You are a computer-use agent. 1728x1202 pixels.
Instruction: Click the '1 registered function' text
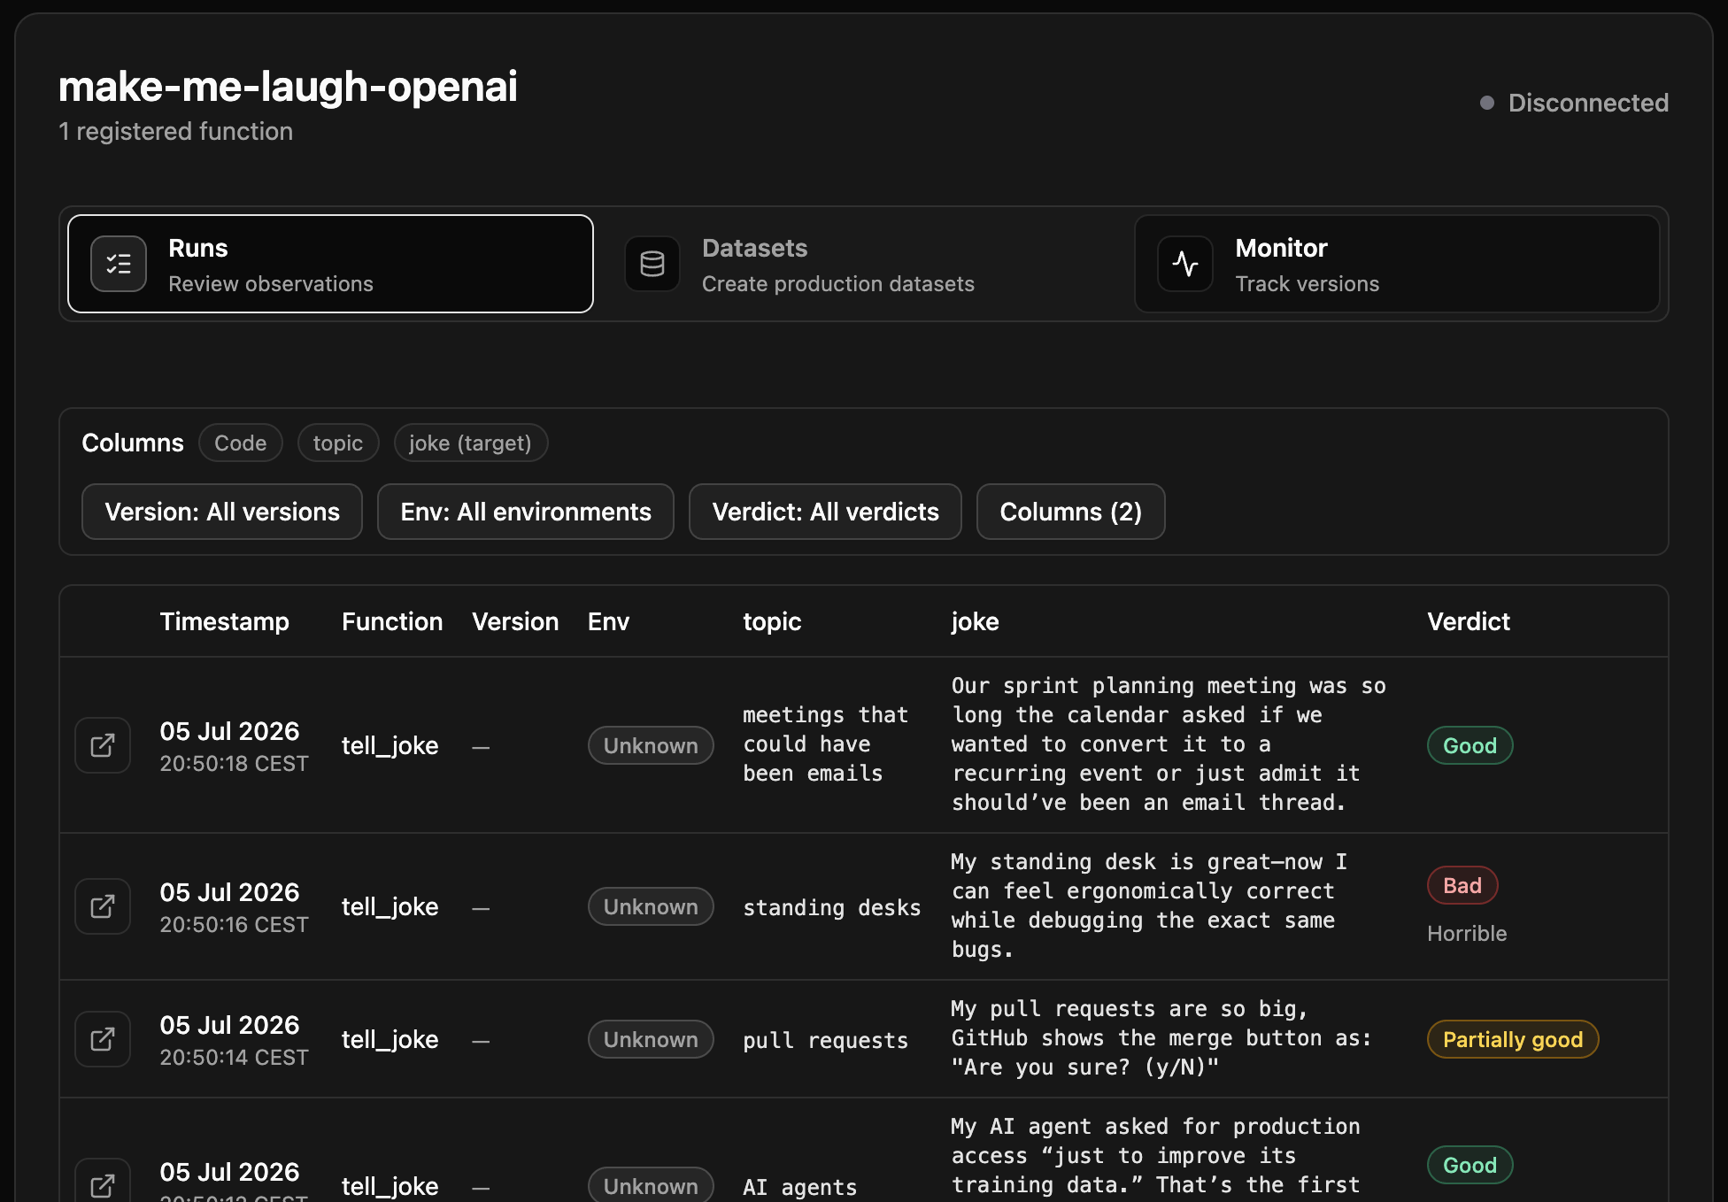175,131
